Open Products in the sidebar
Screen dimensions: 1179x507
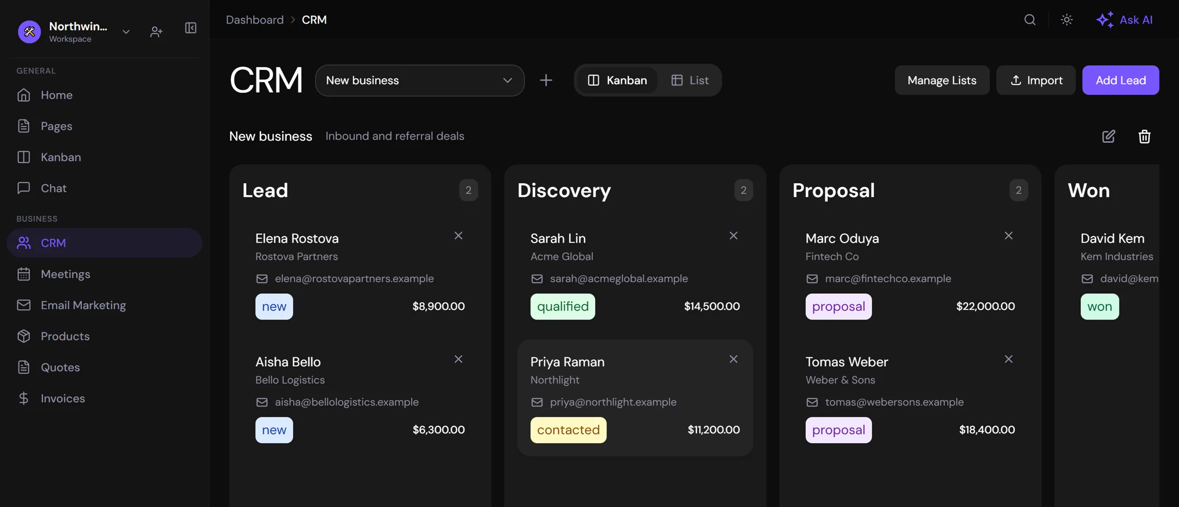pos(105,336)
